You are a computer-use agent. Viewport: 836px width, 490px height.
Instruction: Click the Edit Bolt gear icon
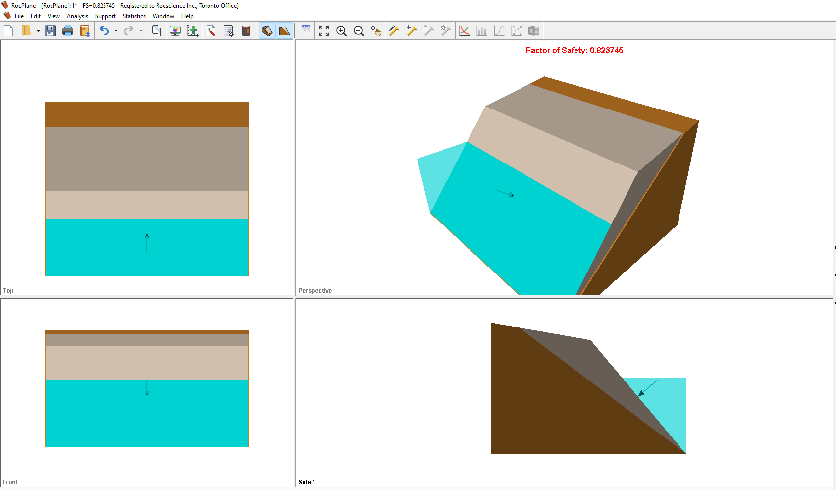[x=446, y=31]
